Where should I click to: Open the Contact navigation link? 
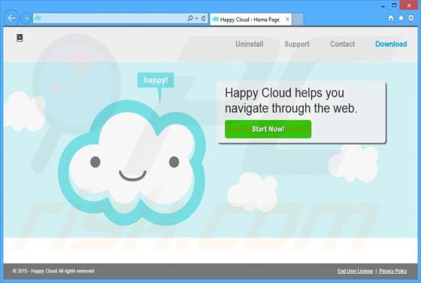point(342,44)
